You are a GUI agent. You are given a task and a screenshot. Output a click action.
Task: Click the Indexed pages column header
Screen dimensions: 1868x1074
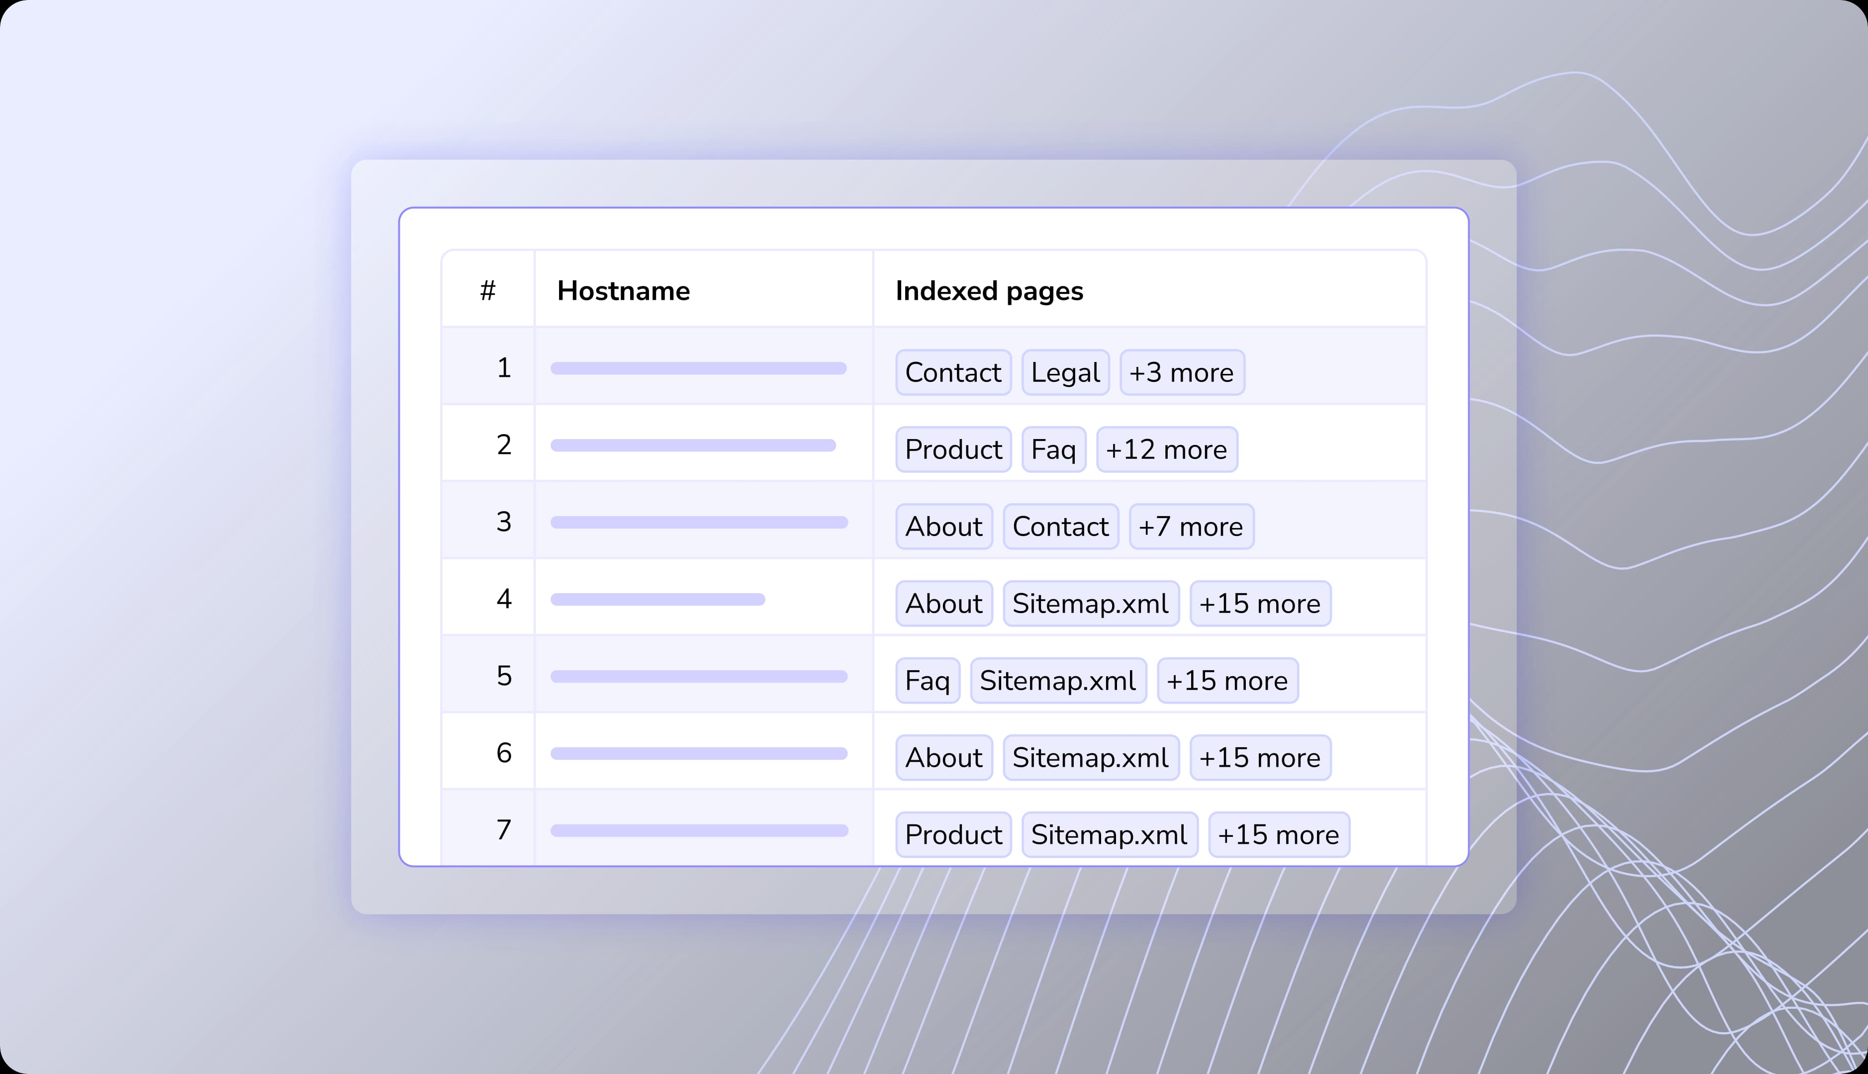click(x=989, y=291)
